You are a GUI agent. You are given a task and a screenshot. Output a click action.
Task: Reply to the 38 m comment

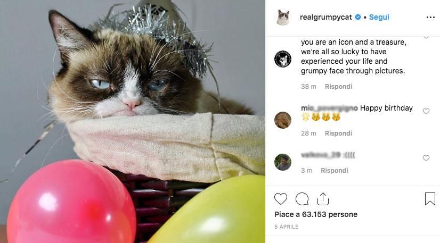(x=338, y=86)
